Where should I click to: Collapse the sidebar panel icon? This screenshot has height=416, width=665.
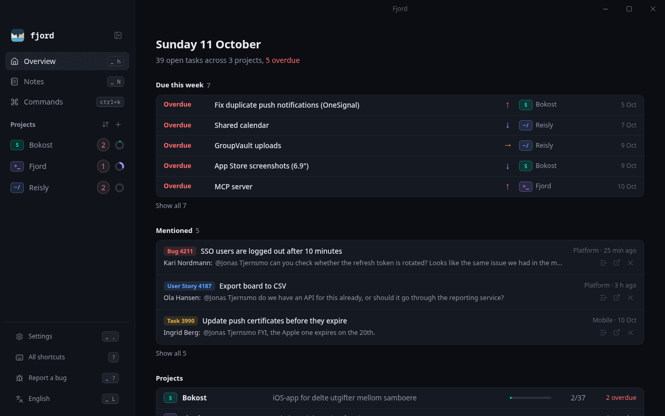(118, 35)
